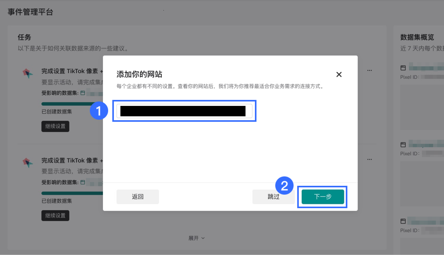Click the 事件管理平台 page title
The image size is (444, 255).
pos(30,12)
